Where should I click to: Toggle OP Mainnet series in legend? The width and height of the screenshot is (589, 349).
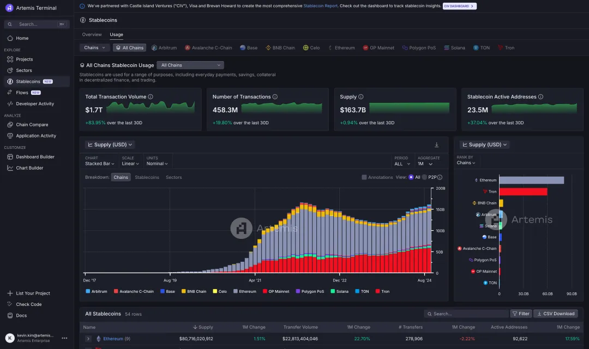[276, 292]
